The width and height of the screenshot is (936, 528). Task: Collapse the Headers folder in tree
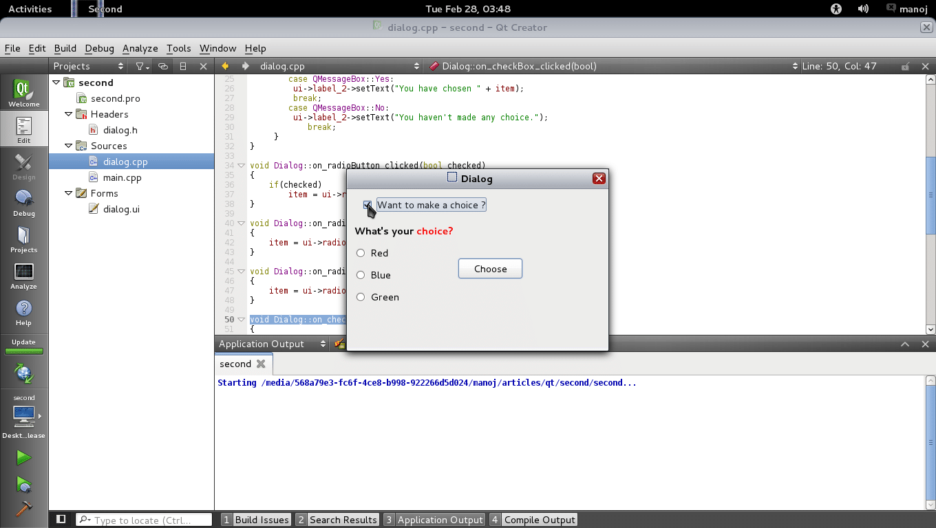pyautogui.click(x=69, y=114)
